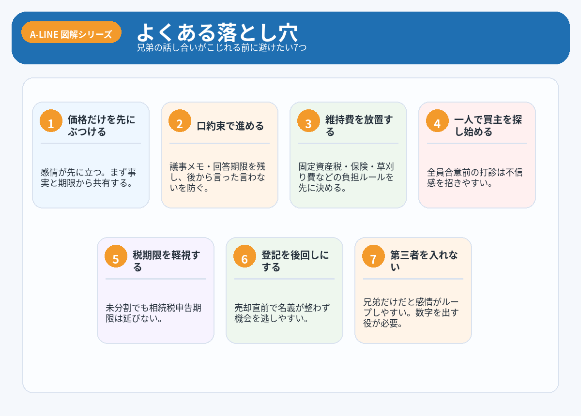581x416 pixels.
Task: Click the 議事メモ・回答期限 description text
Action: pyautogui.click(x=217, y=177)
